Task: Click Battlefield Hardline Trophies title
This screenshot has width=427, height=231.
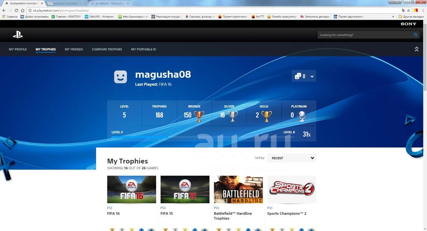Action: [233, 216]
